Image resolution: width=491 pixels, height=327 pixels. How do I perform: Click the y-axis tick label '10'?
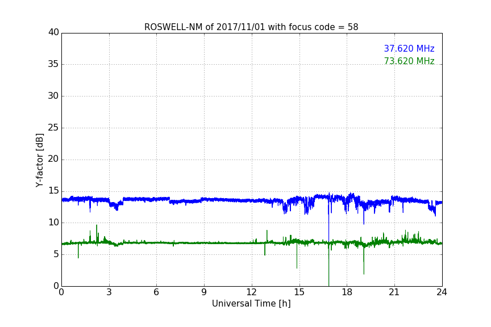tap(53, 223)
